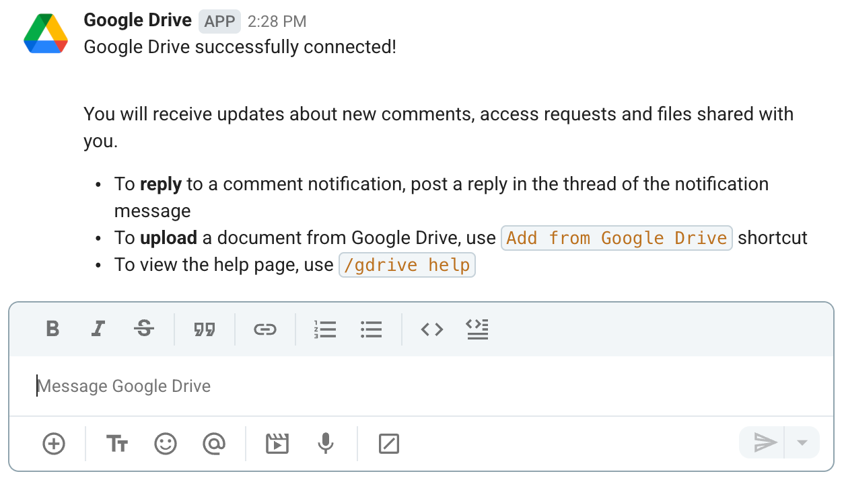The height and width of the screenshot is (480, 844).
Task: Insert a blockquote
Action: (205, 329)
